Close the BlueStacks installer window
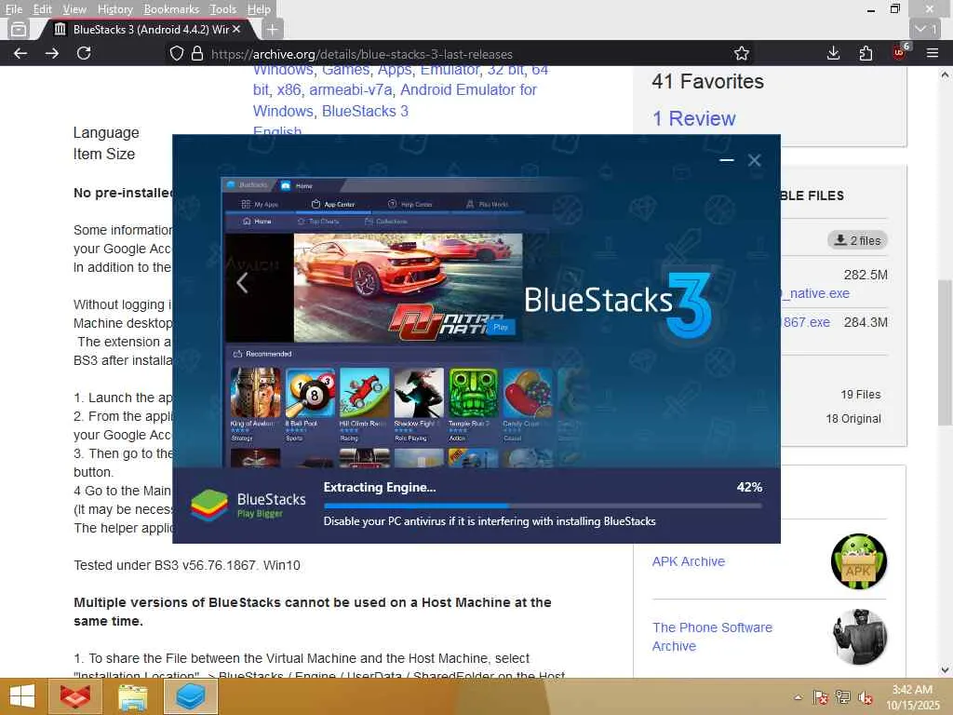Screen dimensions: 953x715 [754, 160]
